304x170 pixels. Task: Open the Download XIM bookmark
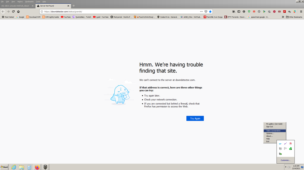(x=33, y=17)
